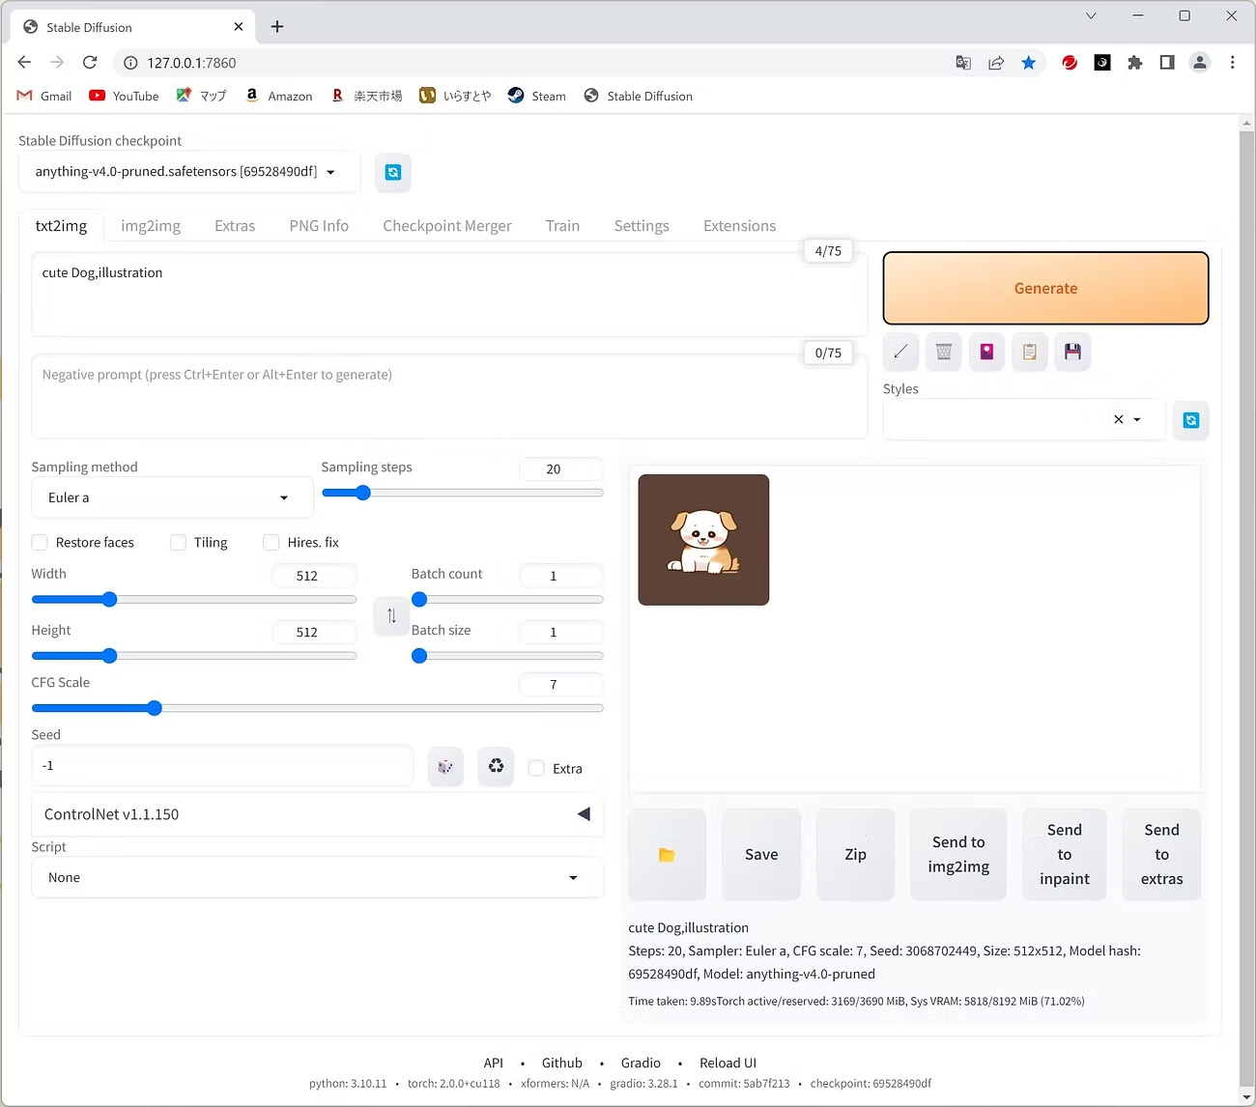This screenshot has width=1256, height=1107.
Task: Click the refresh checkpoint list icon
Action: (392, 172)
